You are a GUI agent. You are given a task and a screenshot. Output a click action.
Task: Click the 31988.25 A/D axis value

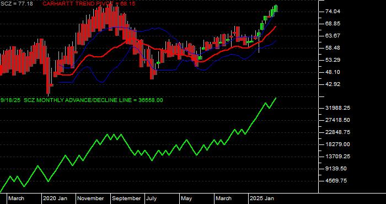click(337, 108)
